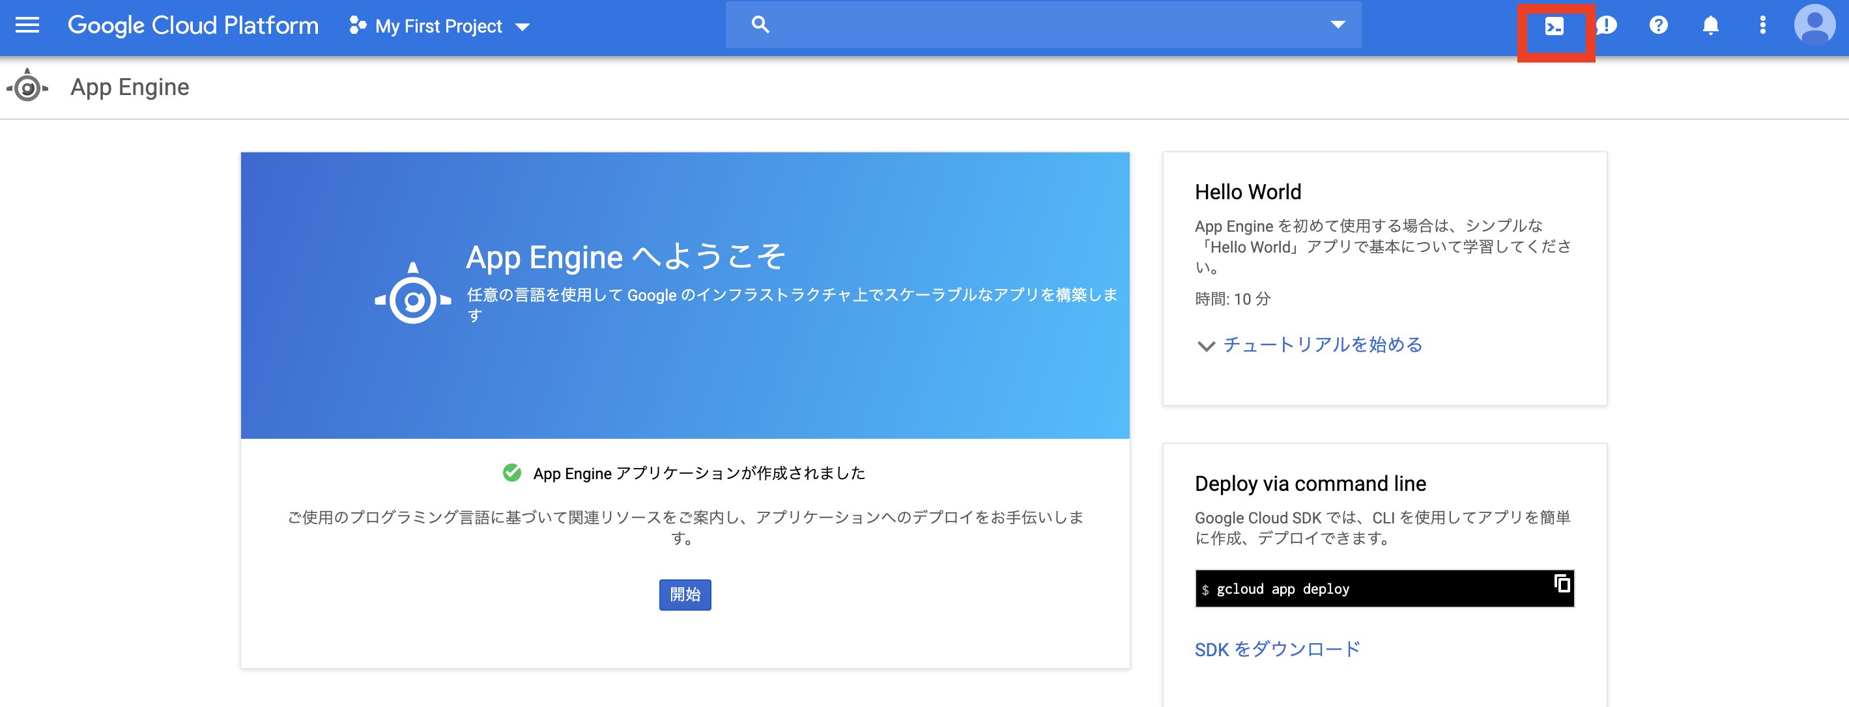This screenshot has width=1849, height=707.
Task: Open utilities with the three-dot icon
Action: [x=1762, y=25]
